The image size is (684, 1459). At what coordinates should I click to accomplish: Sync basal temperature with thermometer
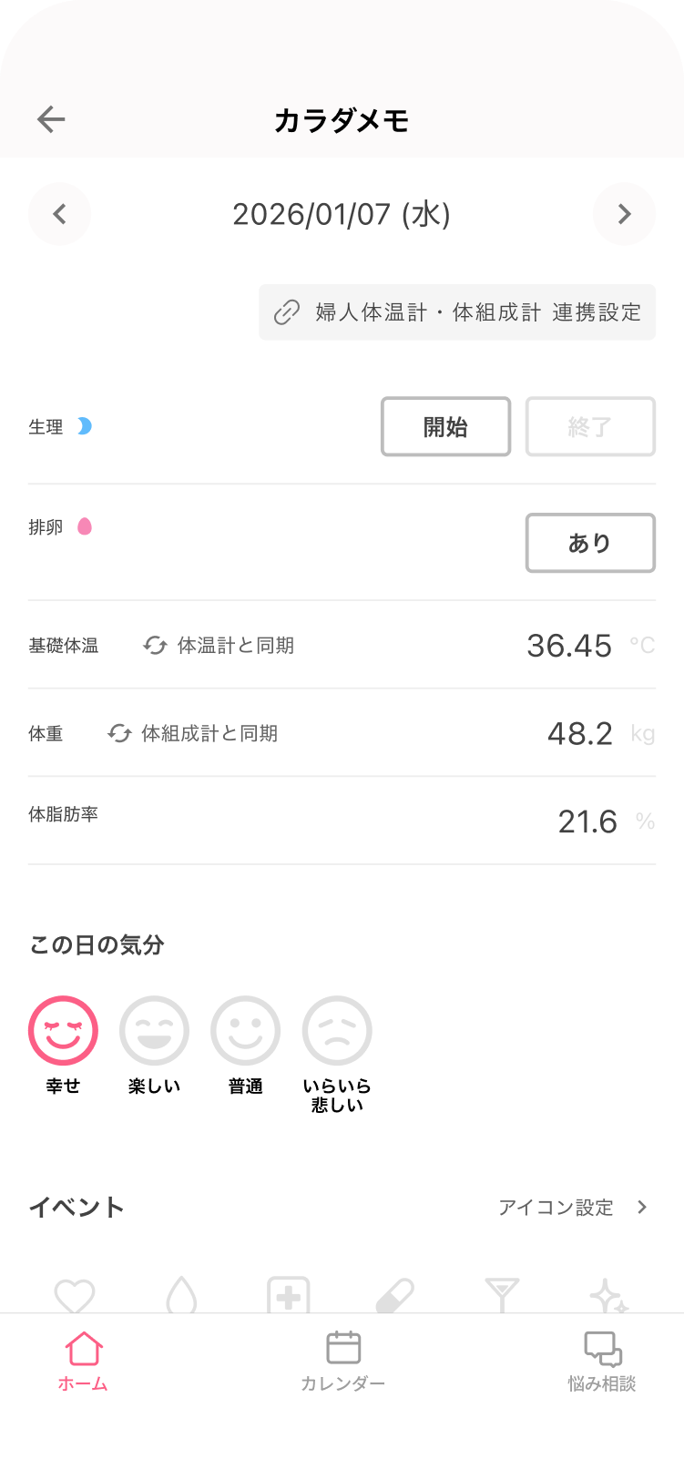219,646
